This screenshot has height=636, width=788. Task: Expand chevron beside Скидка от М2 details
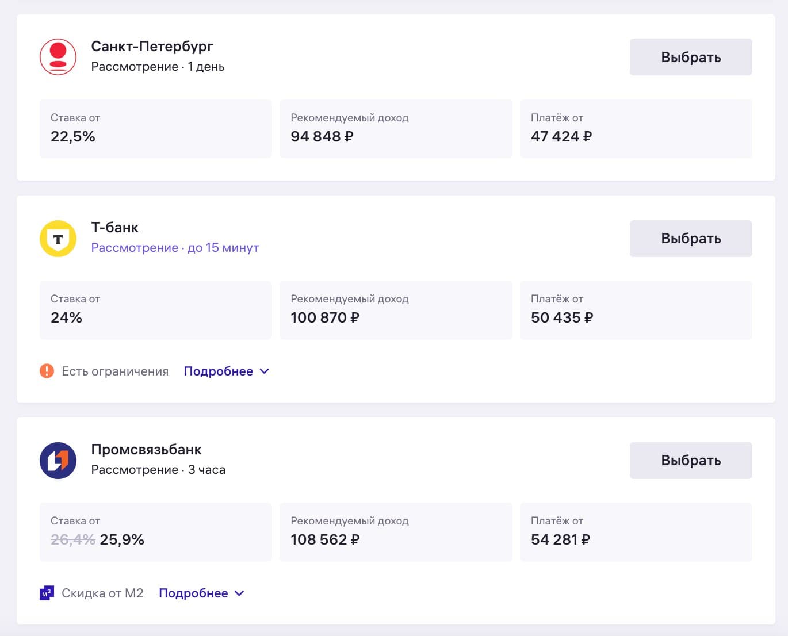coord(240,593)
